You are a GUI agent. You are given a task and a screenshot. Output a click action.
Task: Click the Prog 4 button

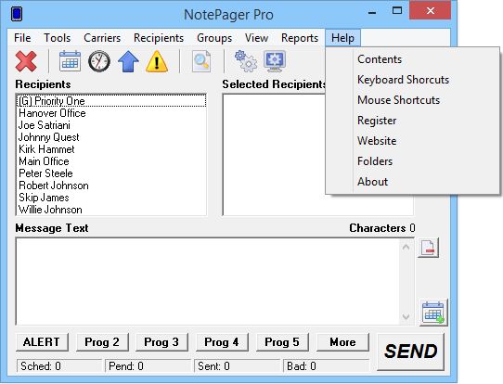[x=222, y=342]
